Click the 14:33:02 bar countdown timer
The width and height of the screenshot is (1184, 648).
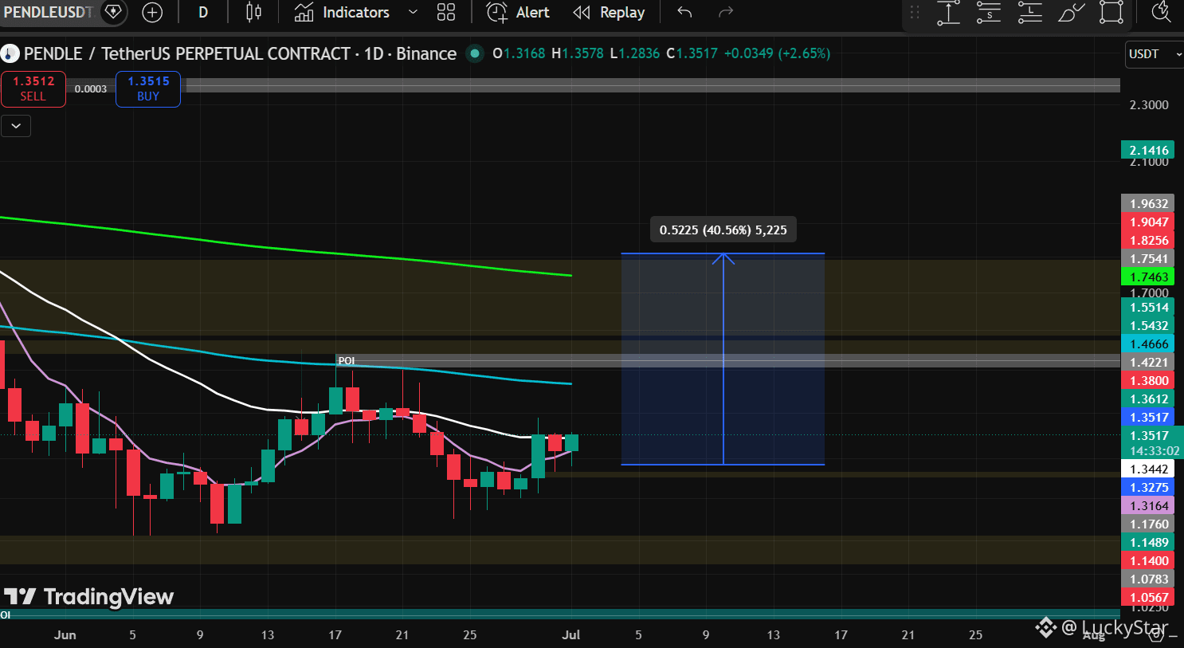coord(1154,451)
